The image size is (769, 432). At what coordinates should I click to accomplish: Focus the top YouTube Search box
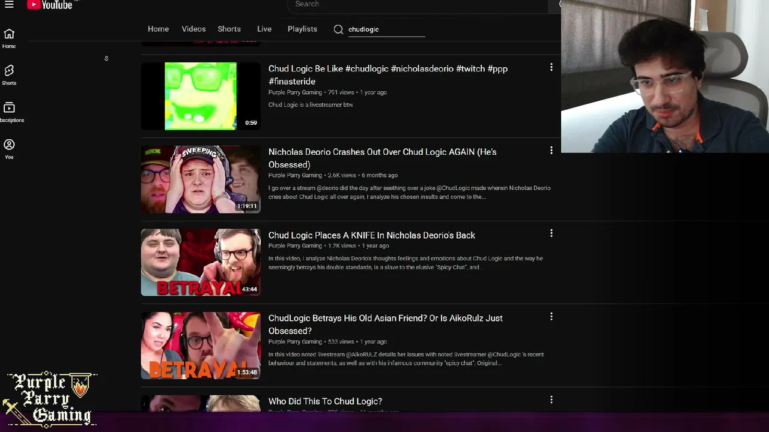tap(418, 5)
